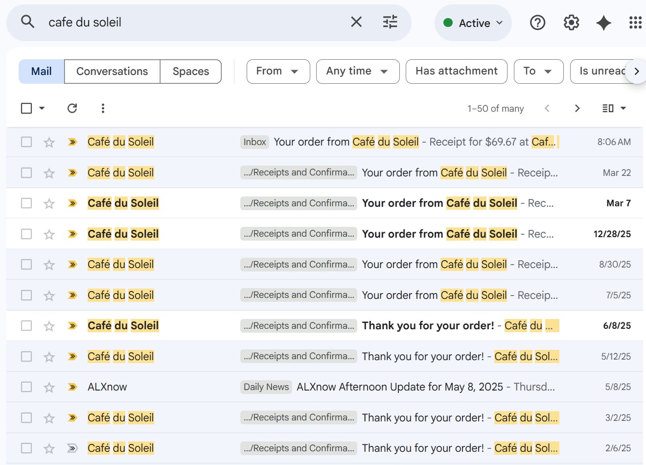Viewport: 646px width, 465px height.
Task: Refresh the search results list
Action: point(72,108)
